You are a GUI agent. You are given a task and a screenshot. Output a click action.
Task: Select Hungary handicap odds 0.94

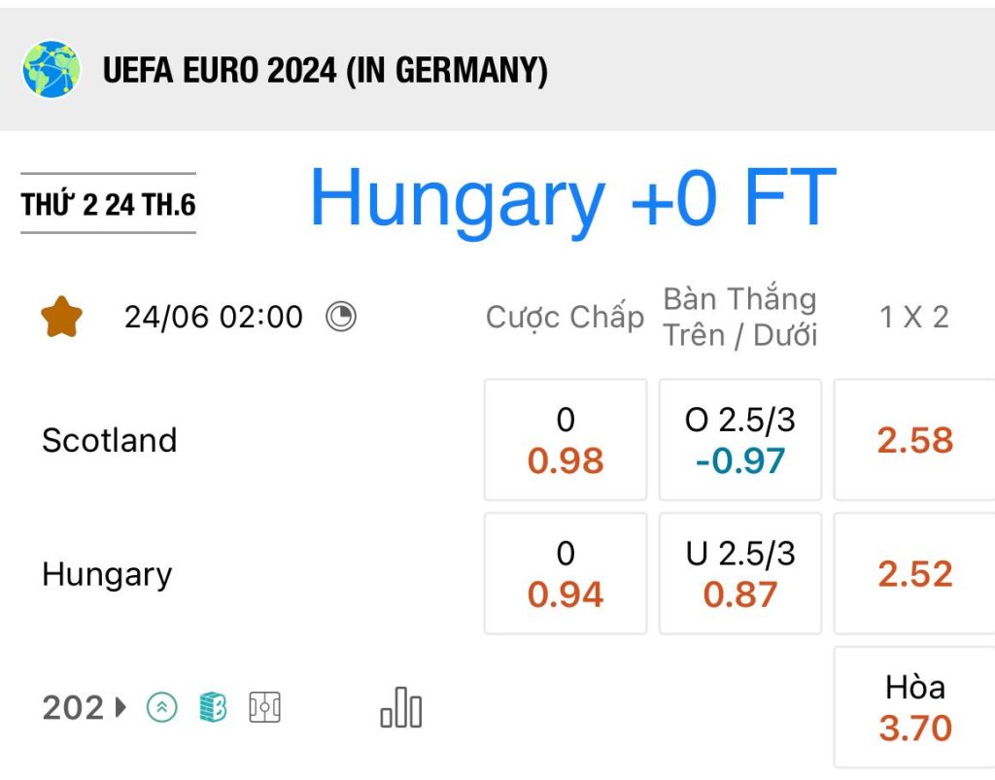pos(566,573)
